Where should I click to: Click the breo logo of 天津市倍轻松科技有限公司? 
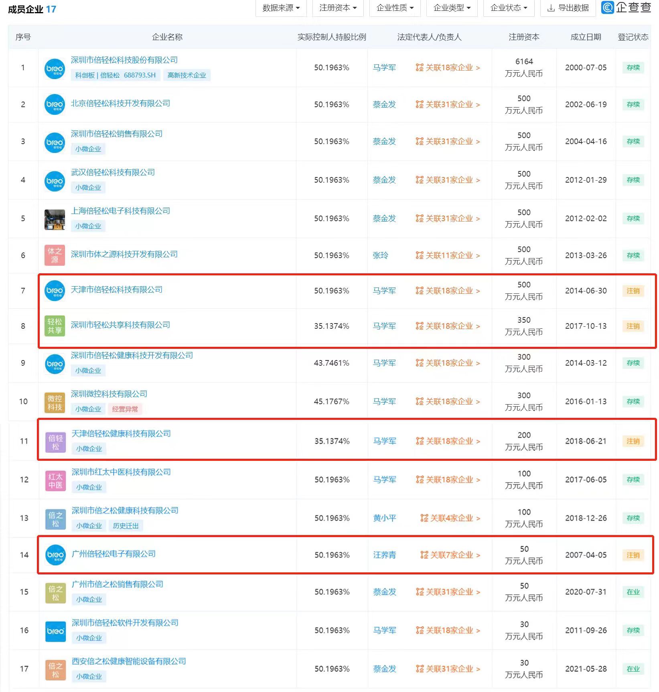(55, 291)
